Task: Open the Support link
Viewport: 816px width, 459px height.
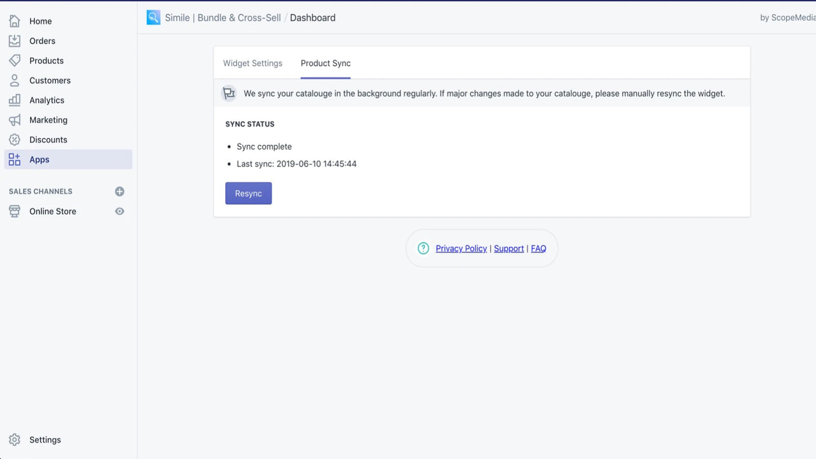Action: [x=509, y=248]
